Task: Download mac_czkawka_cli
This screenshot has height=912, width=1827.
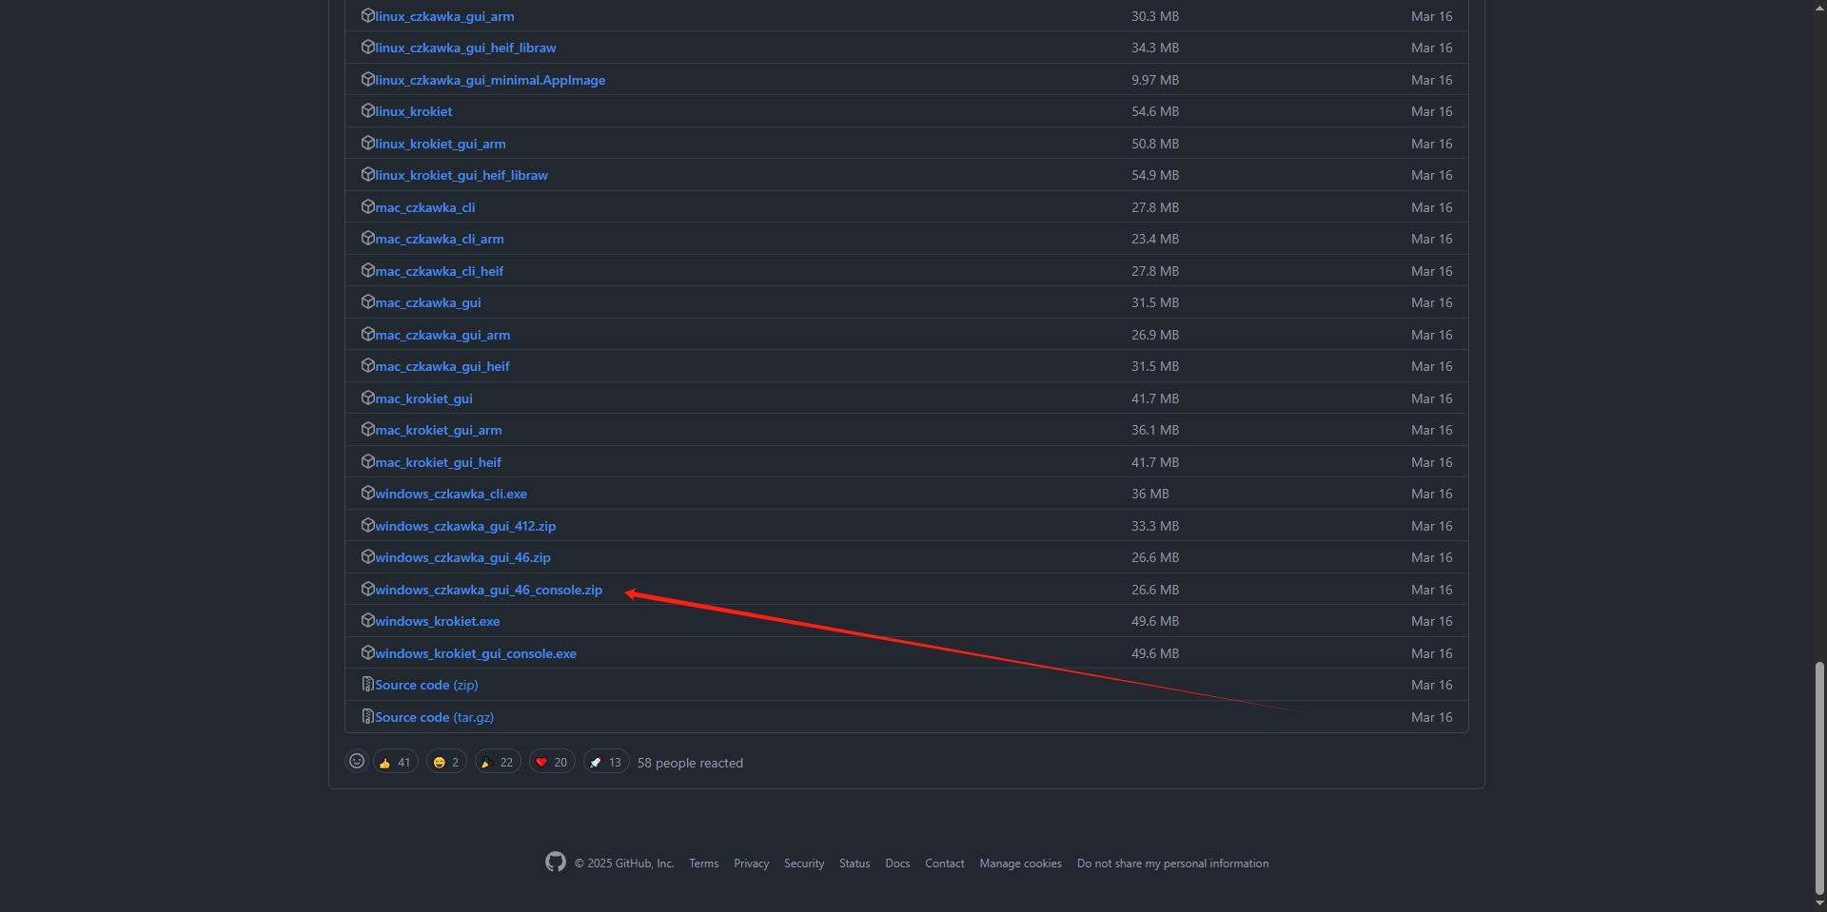Action: [x=425, y=207]
